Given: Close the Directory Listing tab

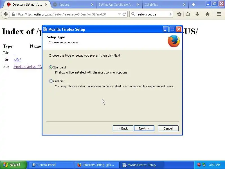Looking at the screenshot, I should pyautogui.click(x=46, y=5).
